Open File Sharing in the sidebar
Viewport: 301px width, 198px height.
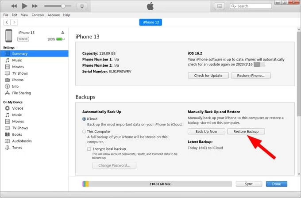[21, 93]
